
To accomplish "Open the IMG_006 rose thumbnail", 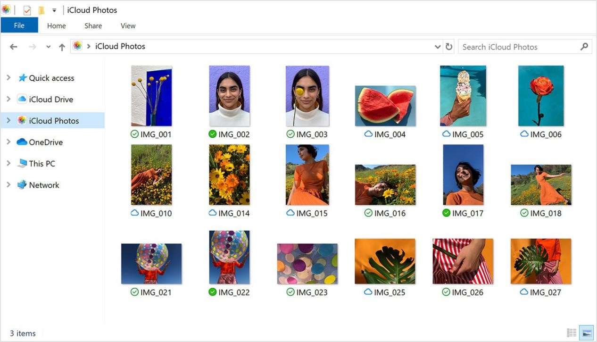I will click(540, 95).
